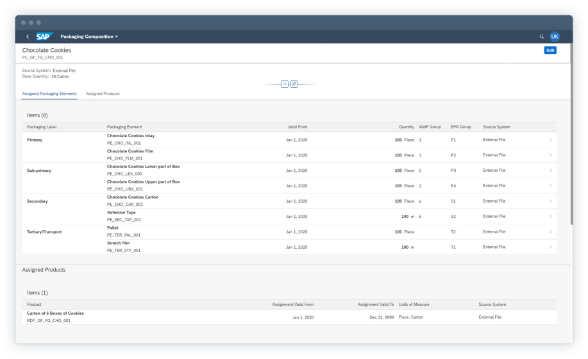Open the Packaging Composition title dropdown
This screenshot has width=588, height=359.
click(89, 37)
